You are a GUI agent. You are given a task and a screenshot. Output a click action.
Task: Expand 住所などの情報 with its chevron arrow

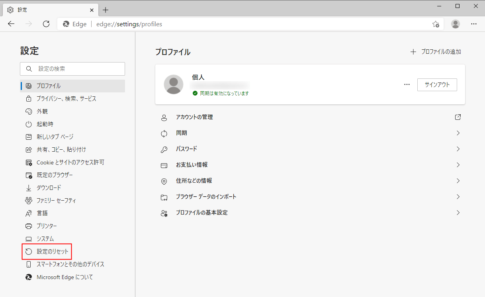pos(458,181)
